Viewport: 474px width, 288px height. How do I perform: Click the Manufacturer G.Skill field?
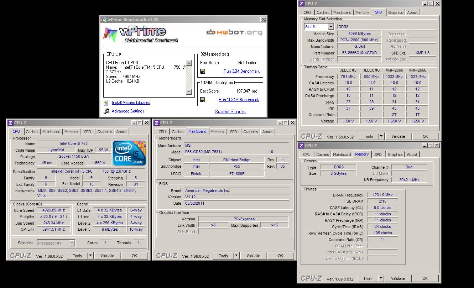(359, 47)
